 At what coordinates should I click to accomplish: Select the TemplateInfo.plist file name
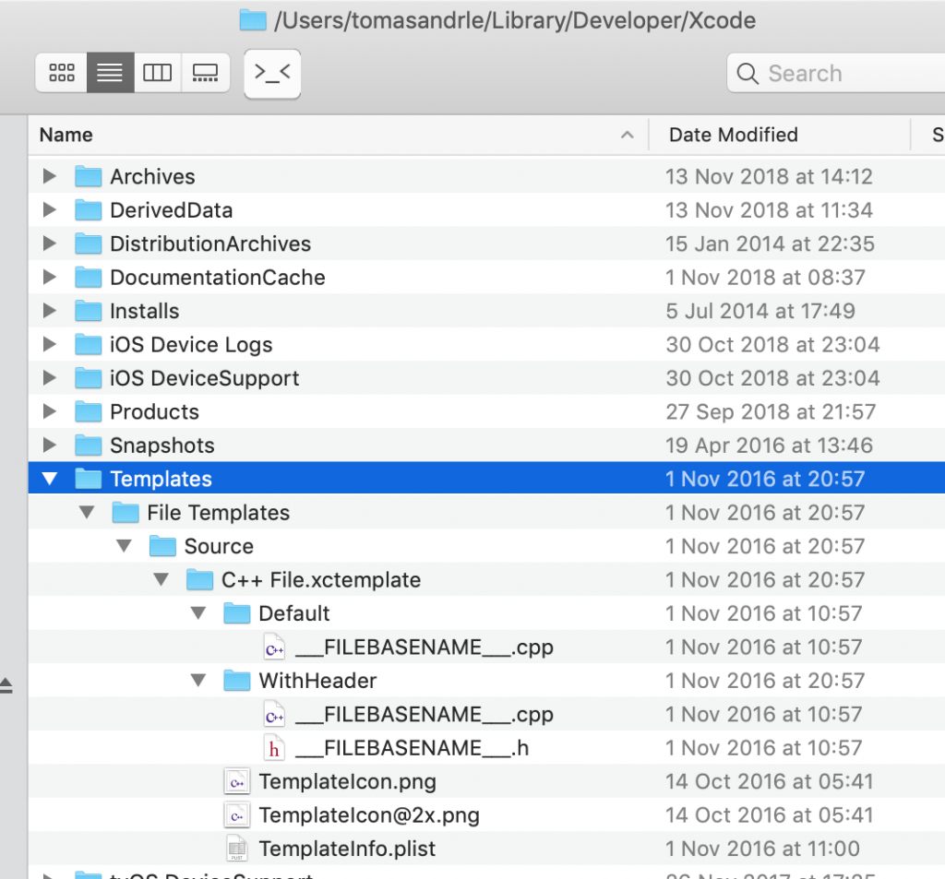347,849
